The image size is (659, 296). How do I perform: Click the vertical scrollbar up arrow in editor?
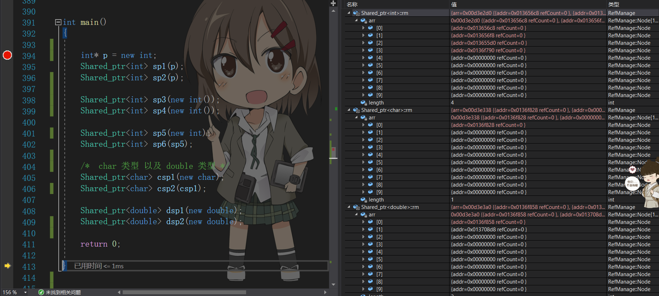[x=333, y=11]
